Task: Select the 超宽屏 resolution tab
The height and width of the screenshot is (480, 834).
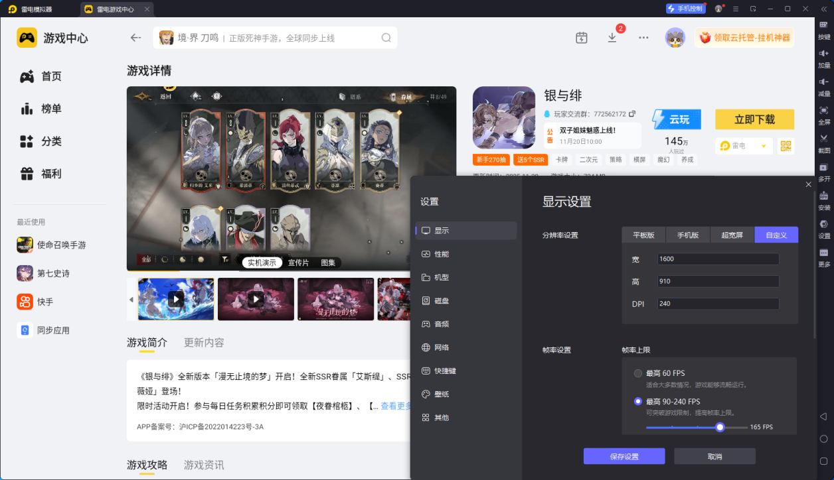Action: (732, 235)
